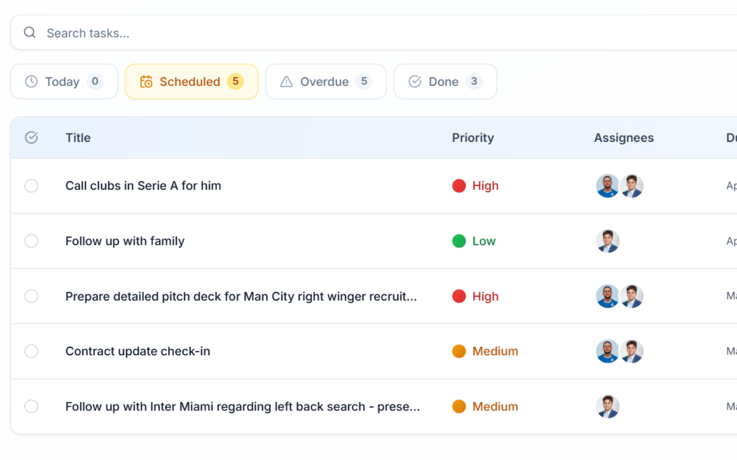737x460 pixels.
Task: Click the calendar icon on Scheduled tab
Action: (146, 81)
